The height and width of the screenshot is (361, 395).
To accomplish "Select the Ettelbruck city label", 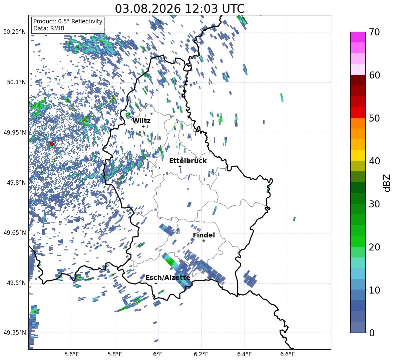I will (188, 161).
